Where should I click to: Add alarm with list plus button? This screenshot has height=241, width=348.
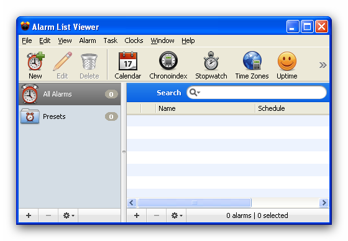pos(137,215)
